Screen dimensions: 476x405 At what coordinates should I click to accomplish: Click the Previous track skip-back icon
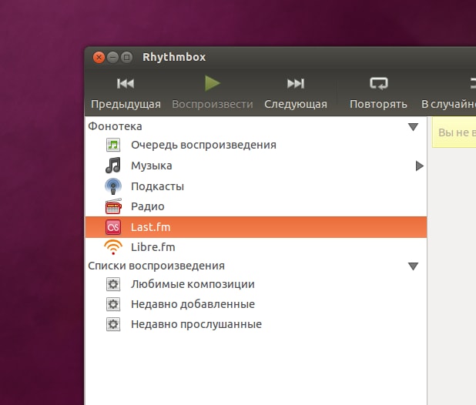tap(126, 83)
